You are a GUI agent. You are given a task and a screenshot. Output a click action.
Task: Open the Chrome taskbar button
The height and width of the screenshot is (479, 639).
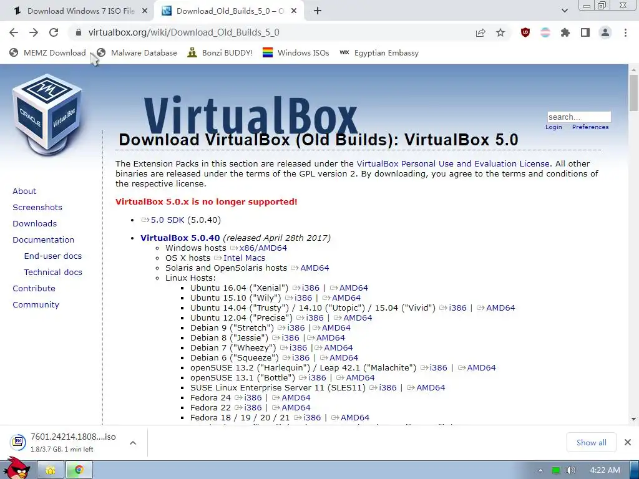pos(79,470)
